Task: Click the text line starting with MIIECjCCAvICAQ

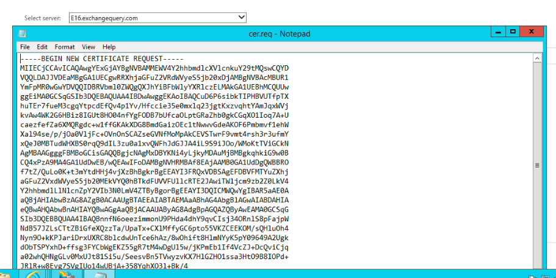Action: pyautogui.click(x=154, y=68)
